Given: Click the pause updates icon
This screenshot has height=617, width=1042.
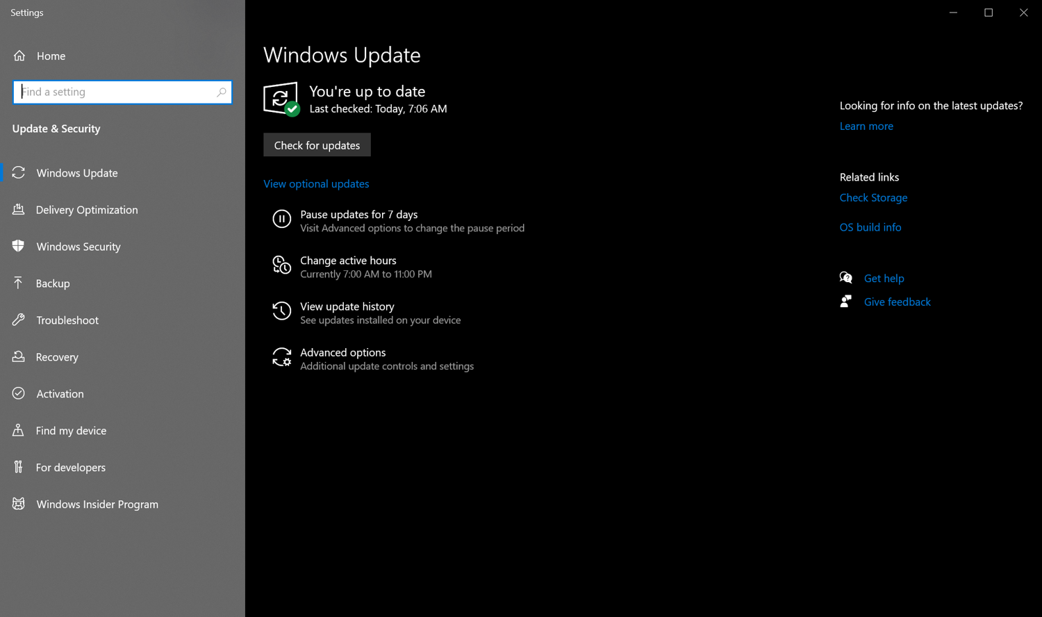Looking at the screenshot, I should pos(281,220).
